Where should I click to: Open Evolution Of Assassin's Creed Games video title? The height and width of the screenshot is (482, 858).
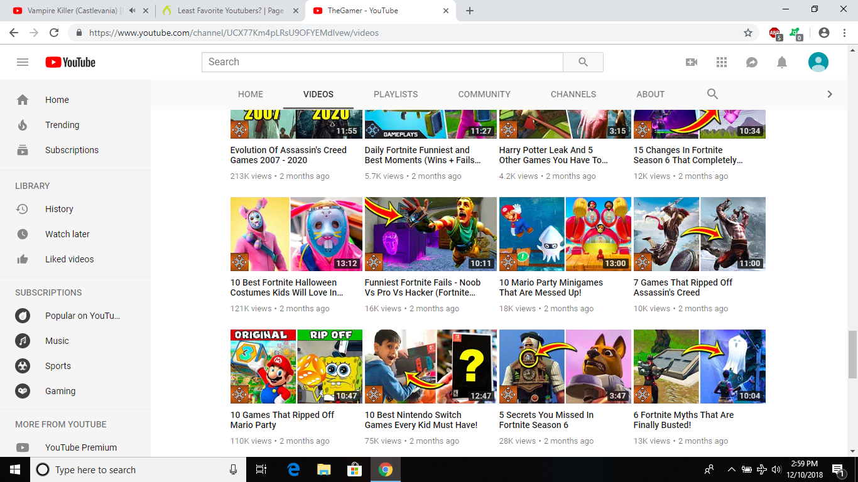coord(288,155)
